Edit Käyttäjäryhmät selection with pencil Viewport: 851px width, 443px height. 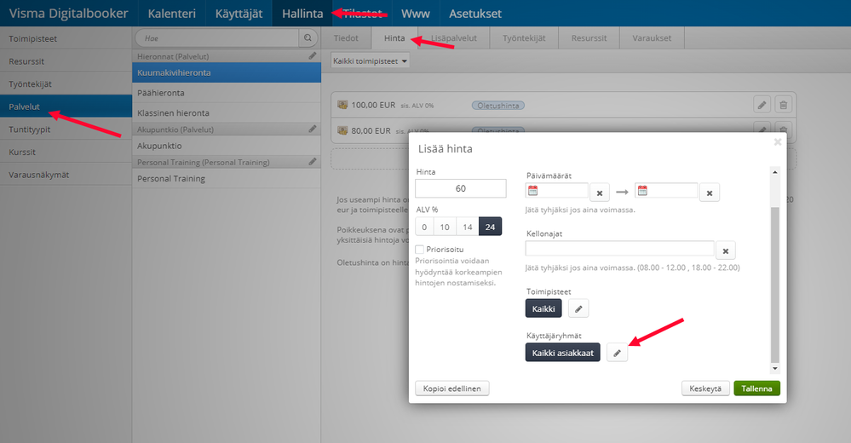click(x=617, y=353)
